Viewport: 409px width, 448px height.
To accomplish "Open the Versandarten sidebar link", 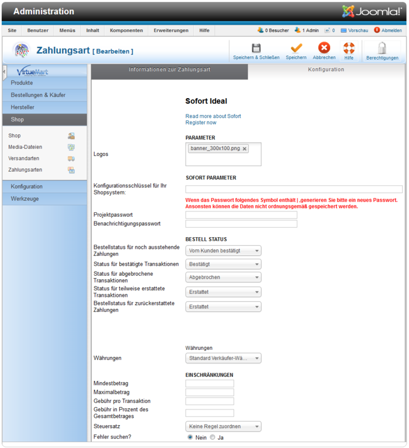I will [x=24, y=158].
